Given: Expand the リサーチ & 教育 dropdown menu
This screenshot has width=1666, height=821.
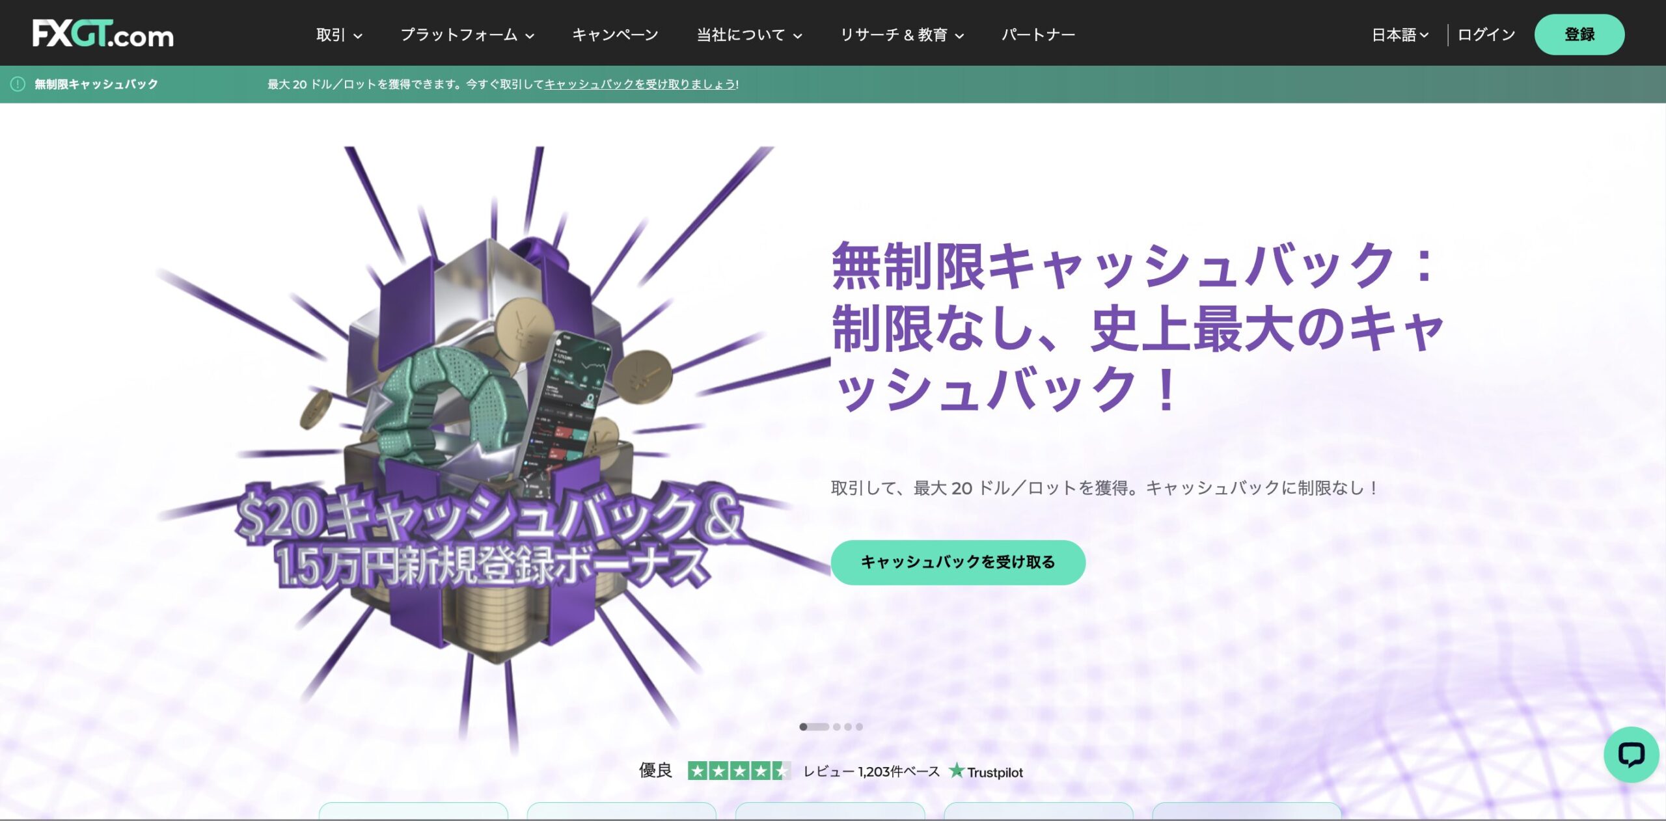Looking at the screenshot, I should coord(902,34).
